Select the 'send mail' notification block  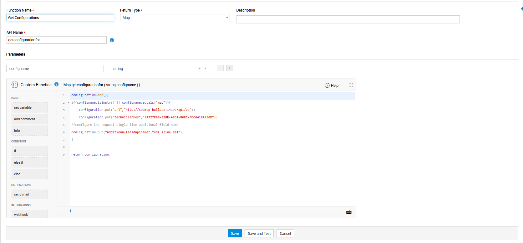click(x=30, y=194)
